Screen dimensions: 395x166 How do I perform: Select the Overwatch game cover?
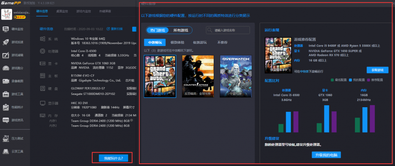236,76
